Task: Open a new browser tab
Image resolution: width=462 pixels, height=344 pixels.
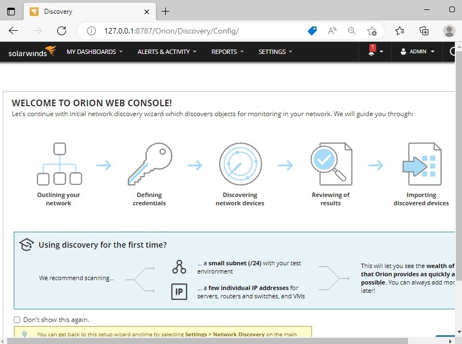Action: click(x=166, y=12)
